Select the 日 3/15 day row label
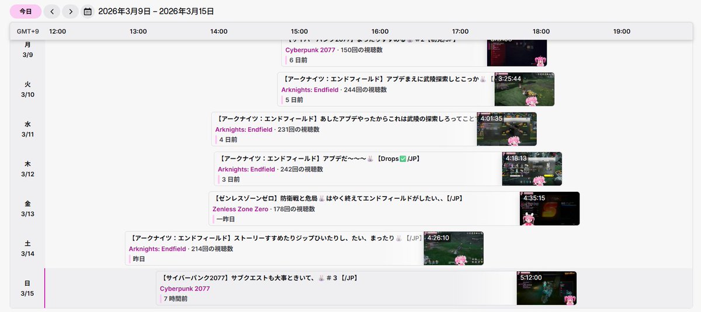 (x=27, y=288)
